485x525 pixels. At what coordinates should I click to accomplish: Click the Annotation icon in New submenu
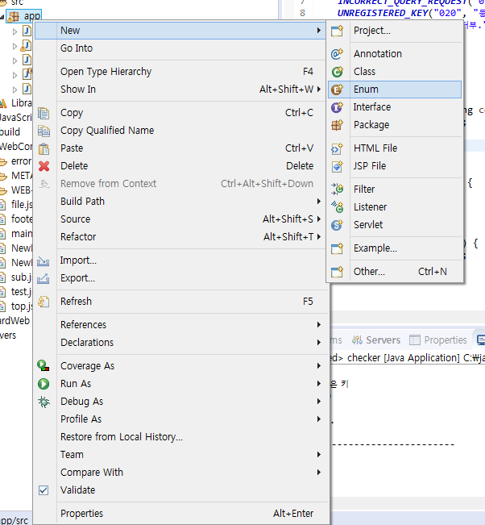337,54
